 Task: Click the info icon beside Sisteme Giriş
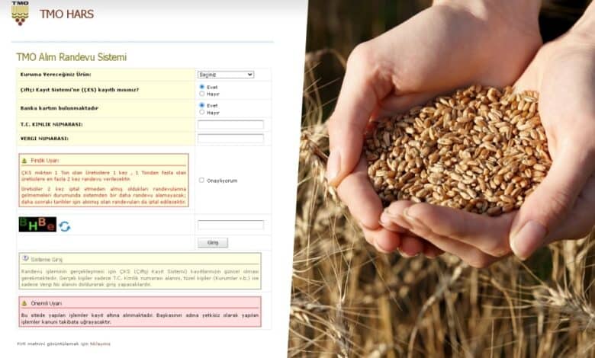(25, 259)
